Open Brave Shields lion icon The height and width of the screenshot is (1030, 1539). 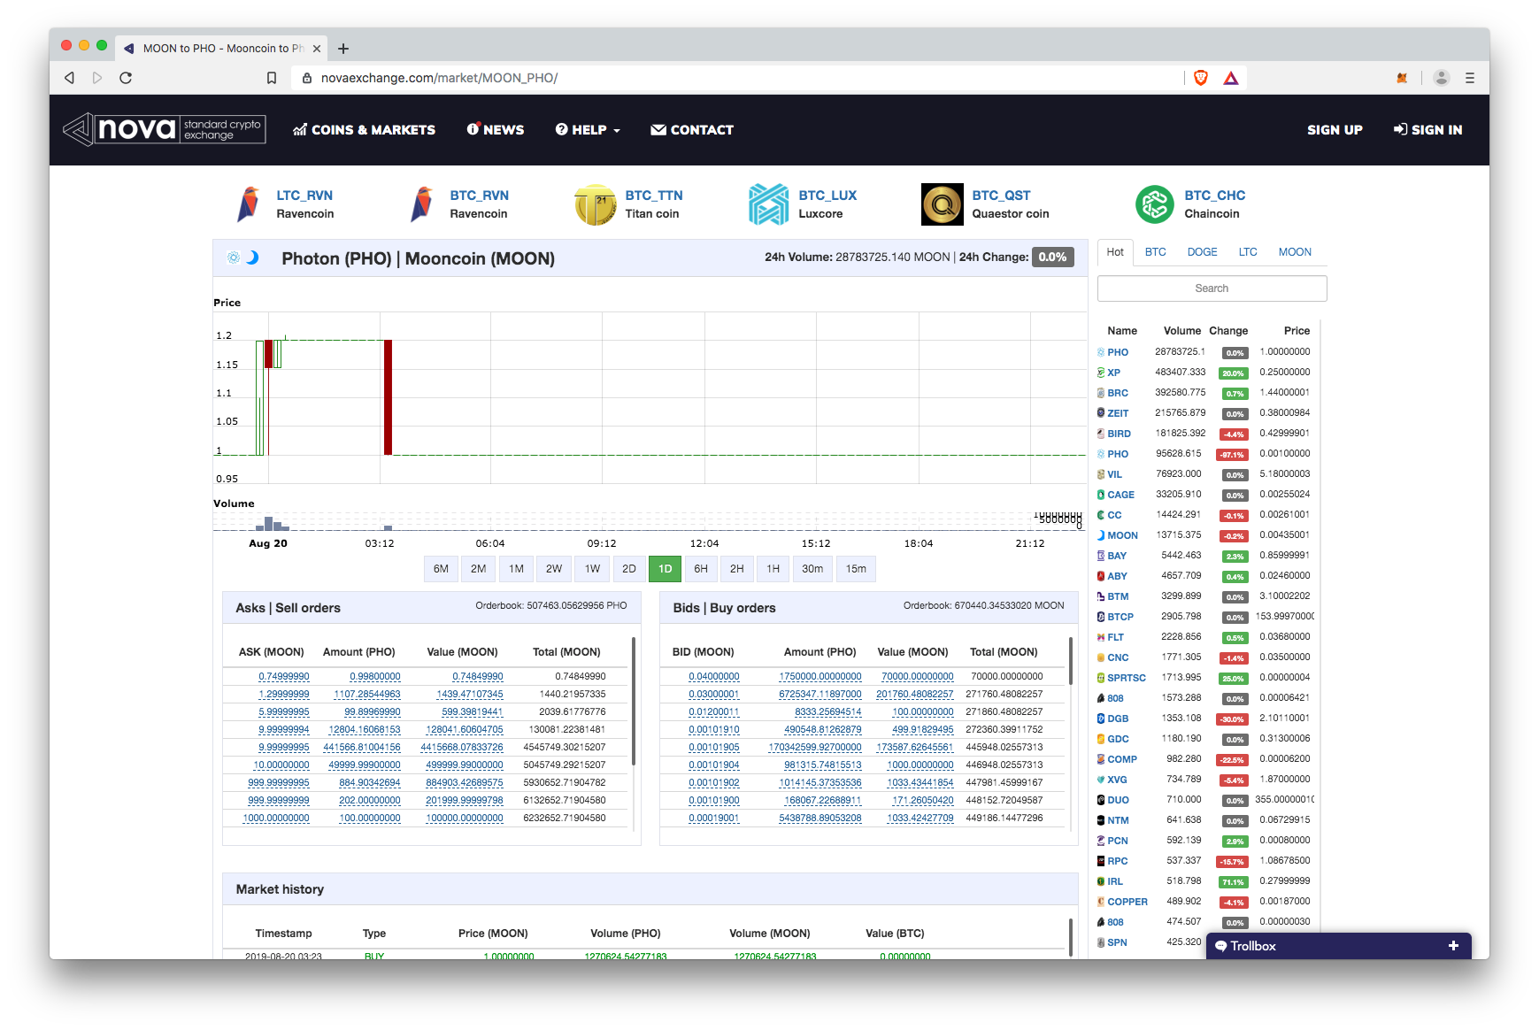1201,78
